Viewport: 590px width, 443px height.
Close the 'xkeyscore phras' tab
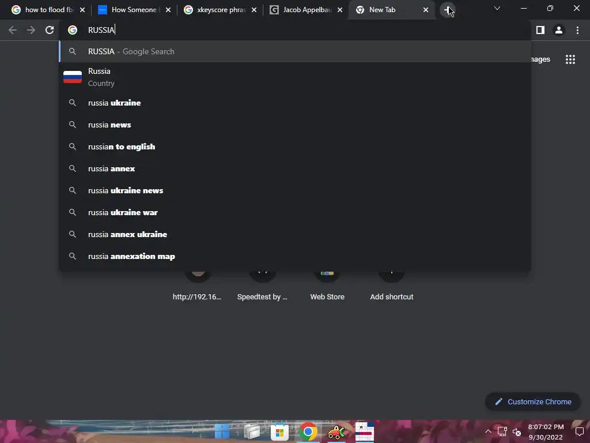click(254, 10)
